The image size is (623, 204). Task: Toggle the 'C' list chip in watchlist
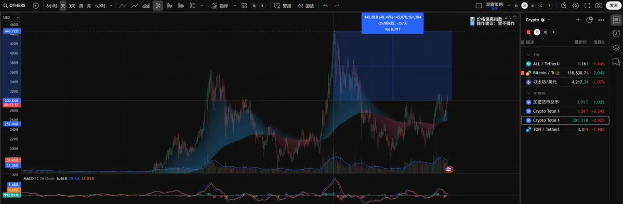tap(537, 32)
